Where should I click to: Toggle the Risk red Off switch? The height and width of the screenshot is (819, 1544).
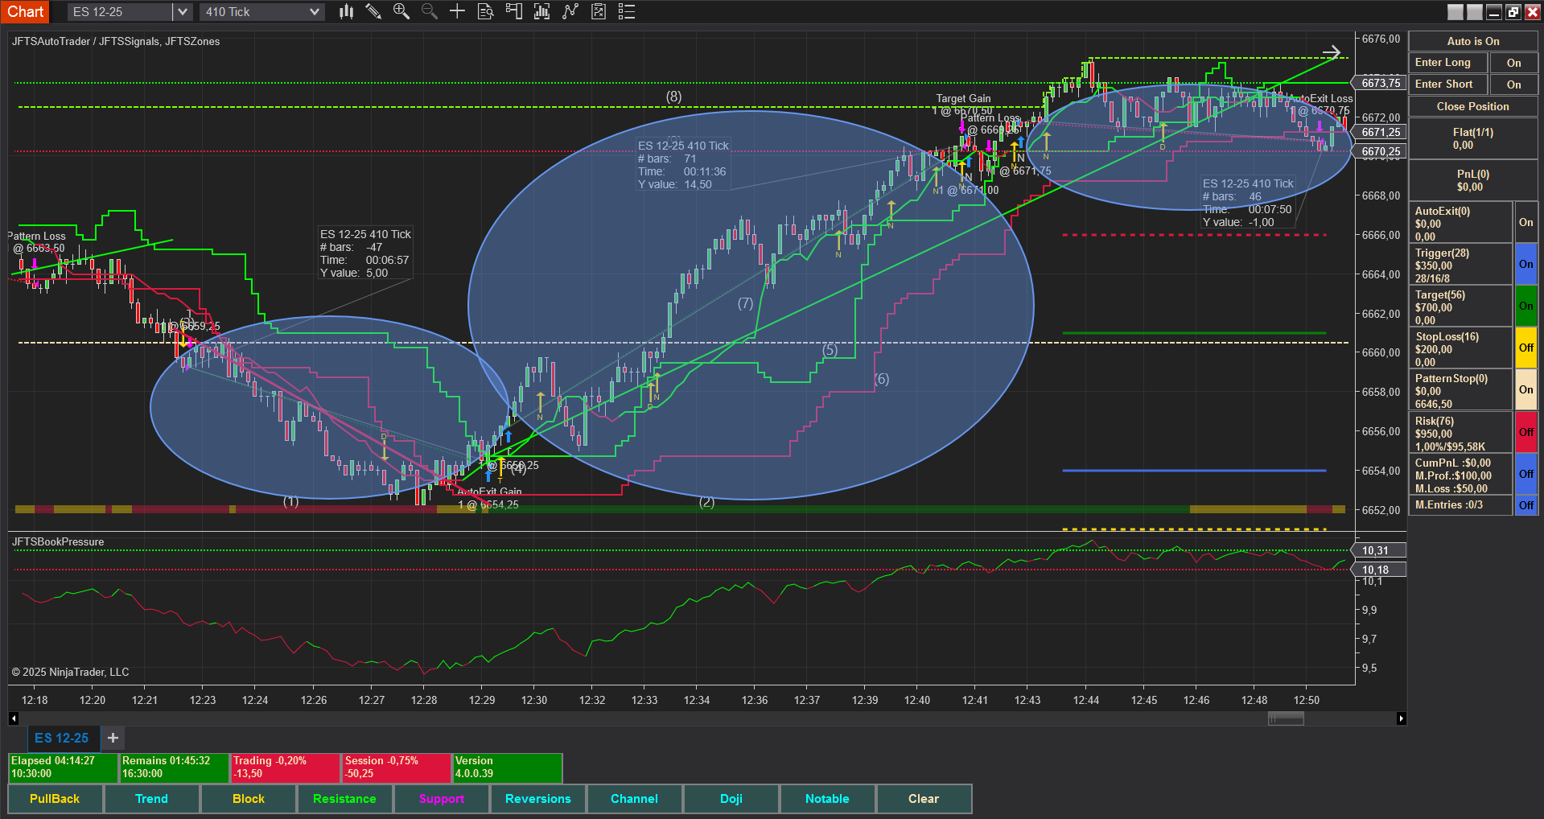1525,433
